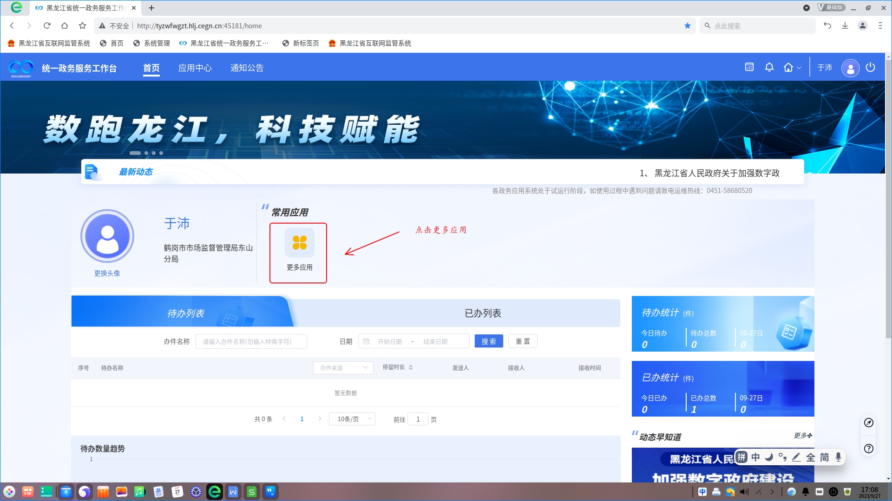Select first banner carousel indicator dot

click(135, 153)
